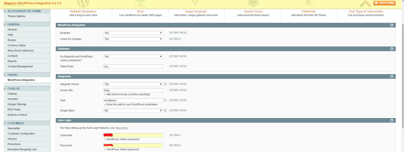Click the Multisite Integration WordPress logo icon
404x152 pixels.
click(x=83, y=4)
